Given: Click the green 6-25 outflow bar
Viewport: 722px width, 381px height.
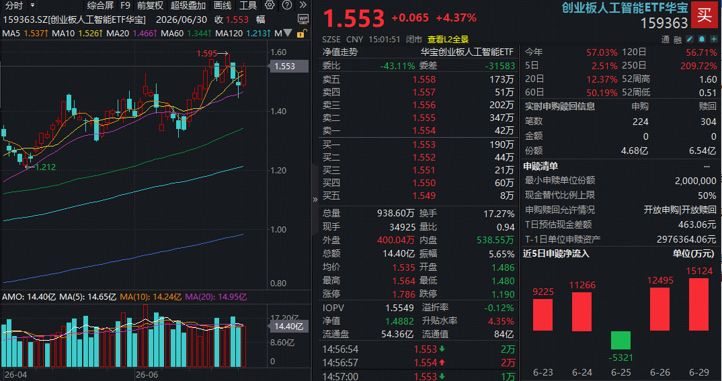Looking at the screenshot, I should point(620,340).
